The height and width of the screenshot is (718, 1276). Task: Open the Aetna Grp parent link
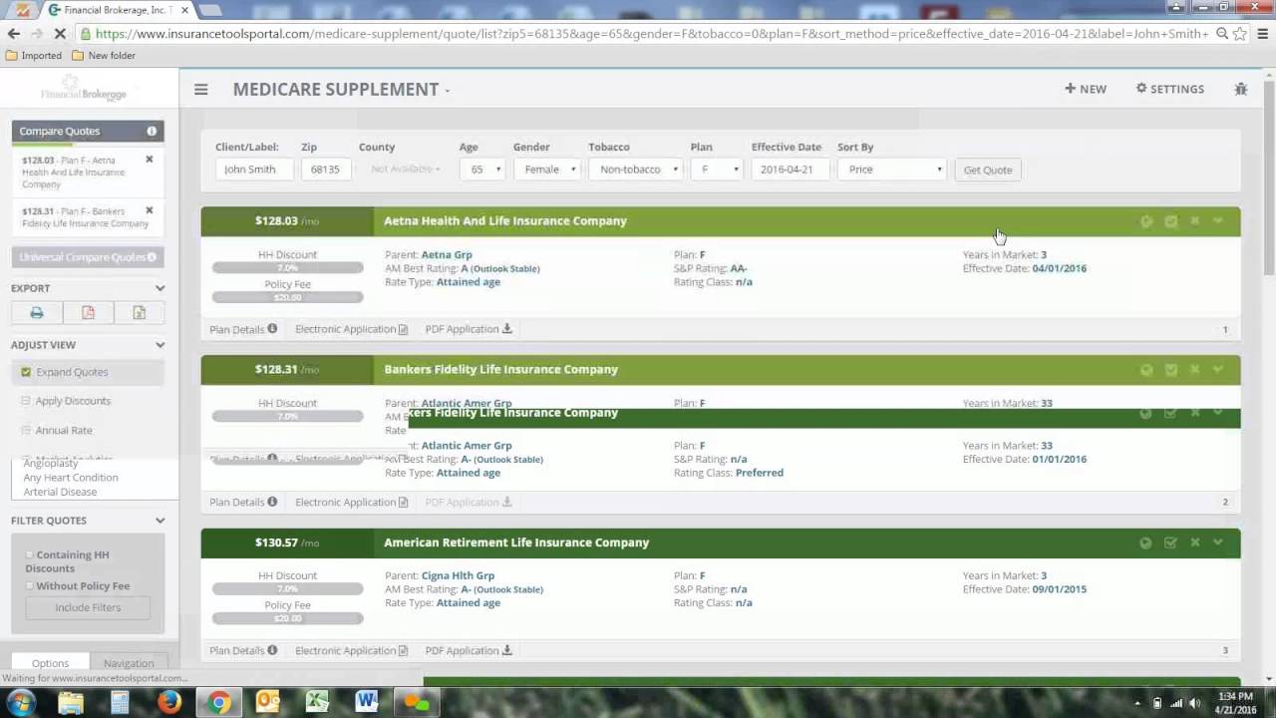coord(447,255)
